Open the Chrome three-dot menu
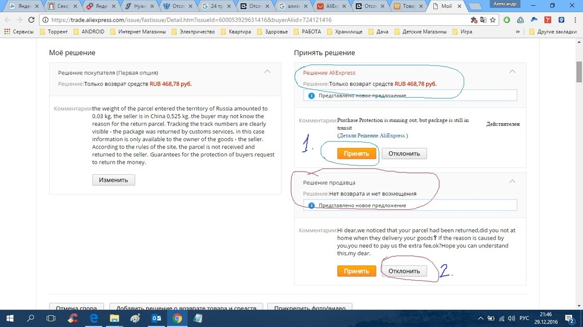Image resolution: width=583 pixels, height=327 pixels. (574, 20)
